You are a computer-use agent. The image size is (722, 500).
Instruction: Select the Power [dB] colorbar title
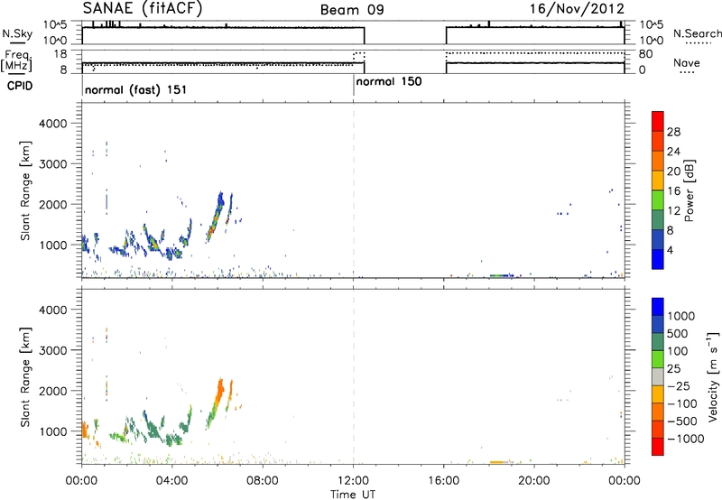point(689,190)
